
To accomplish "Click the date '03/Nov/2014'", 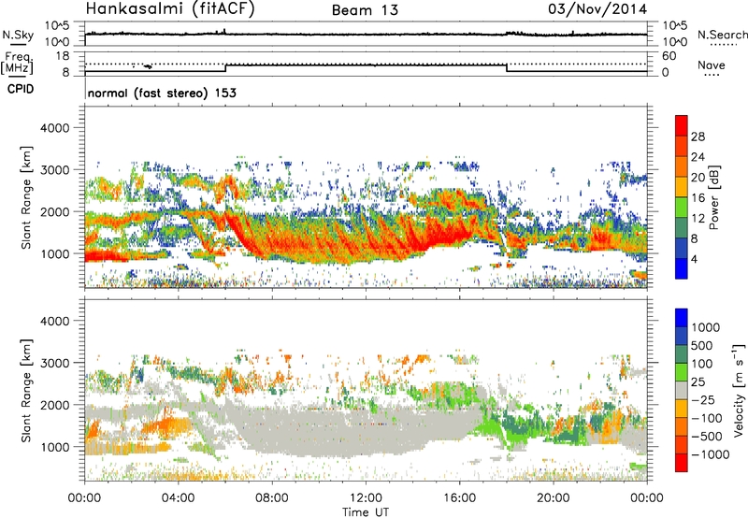I will click(597, 9).
